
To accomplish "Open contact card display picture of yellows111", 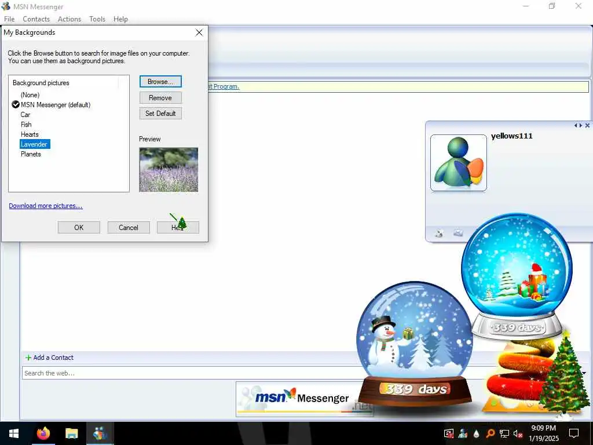I will (459, 163).
